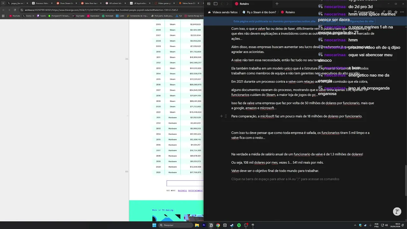
Task: Reload the archive.is page in Chrome
Action: coord(15,10)
